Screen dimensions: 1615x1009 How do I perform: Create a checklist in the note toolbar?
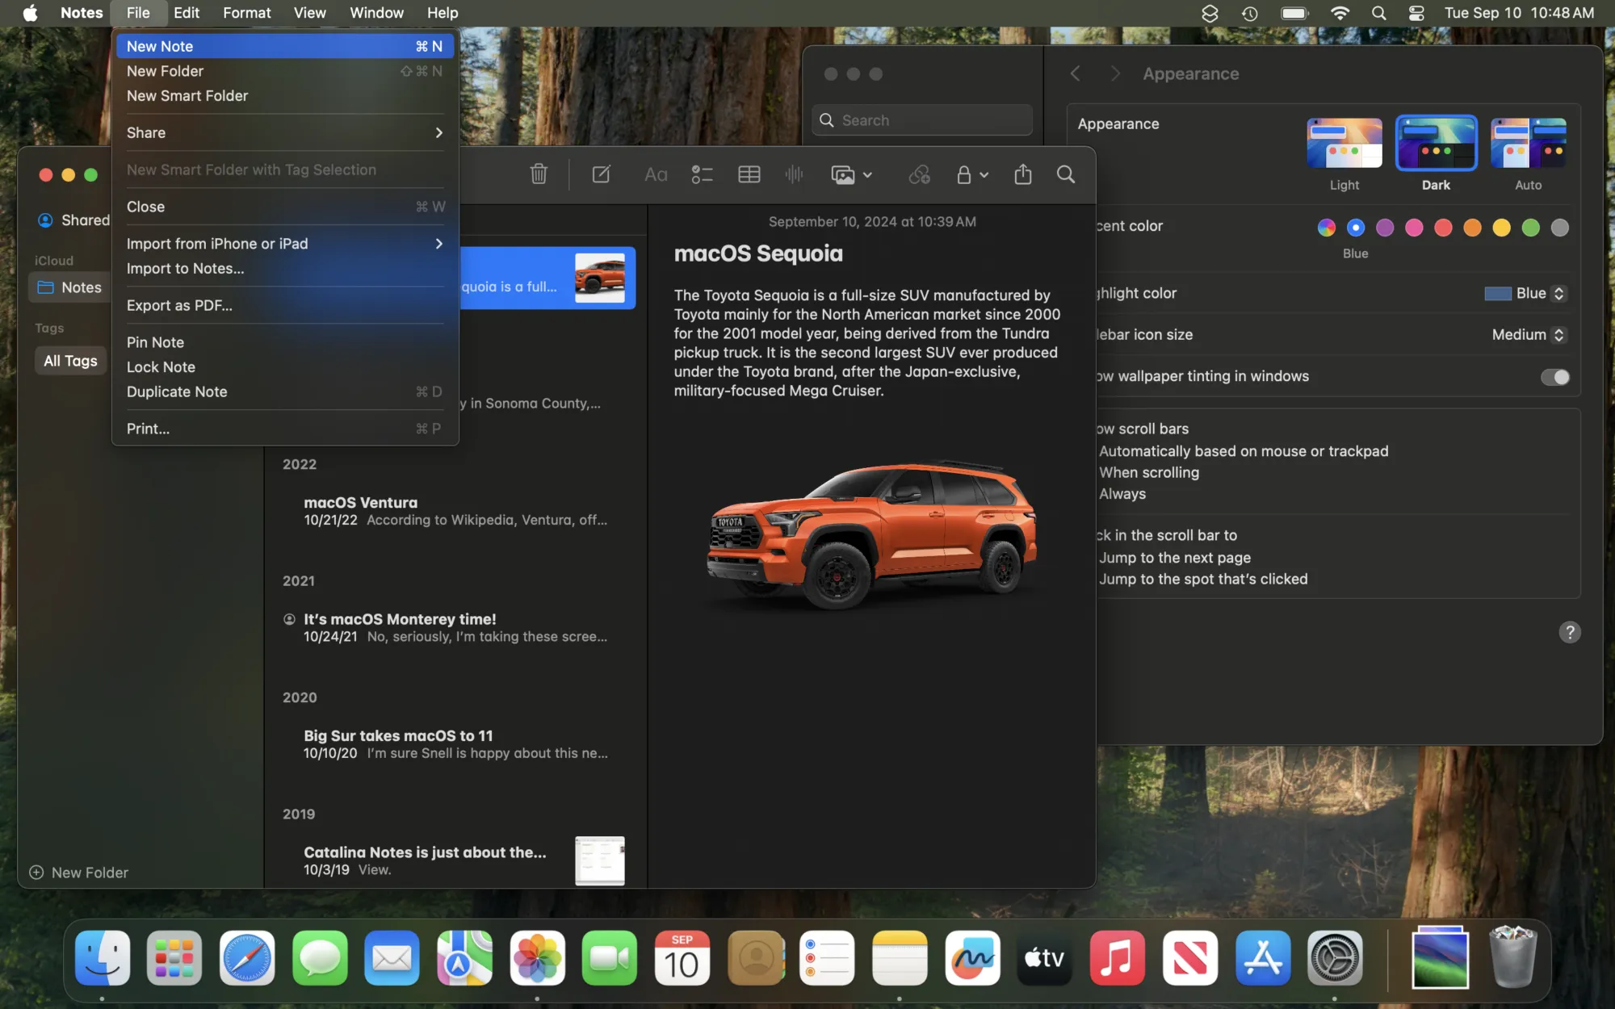point(702,174)
